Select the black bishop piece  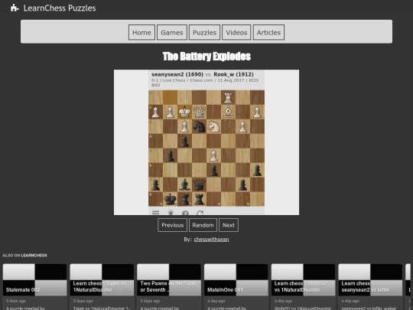[x=184, y=184]
